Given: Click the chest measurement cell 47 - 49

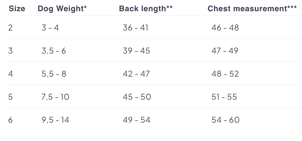Looking at the screenshot, I should point(225,51).
